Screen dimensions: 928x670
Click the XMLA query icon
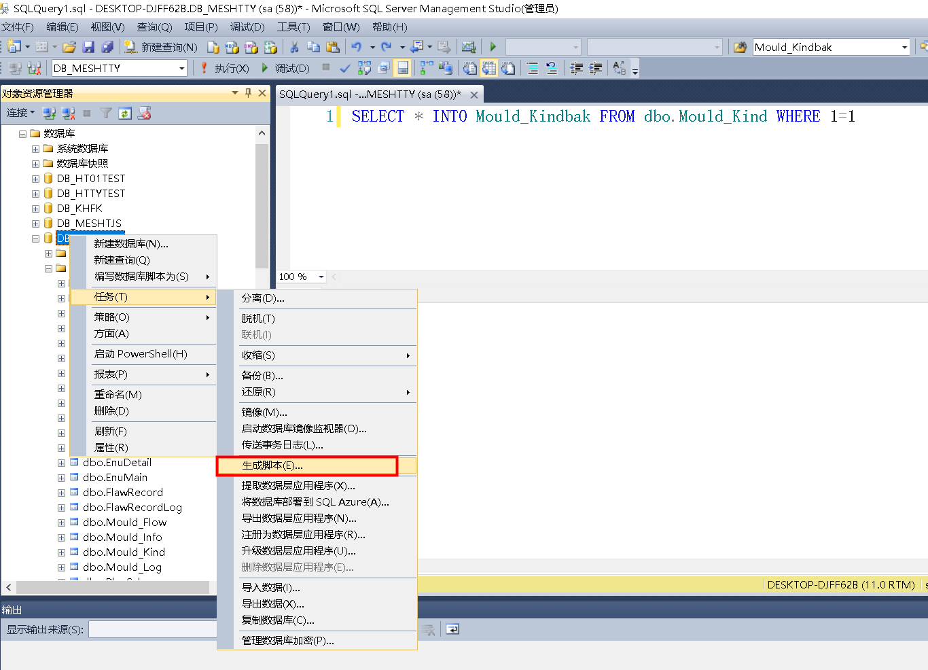click(x=270, y=47)
